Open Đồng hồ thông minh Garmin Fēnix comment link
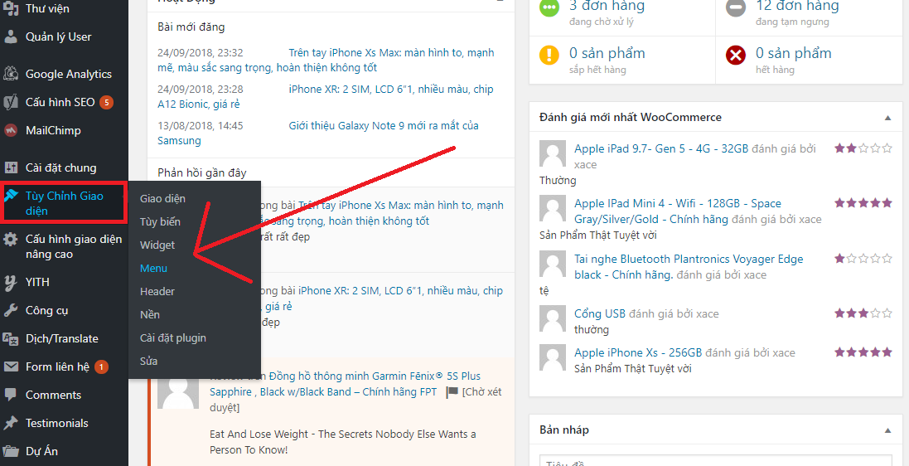Image resolution: width=909 pixels, height=466 pixels. tap(345, 384)
